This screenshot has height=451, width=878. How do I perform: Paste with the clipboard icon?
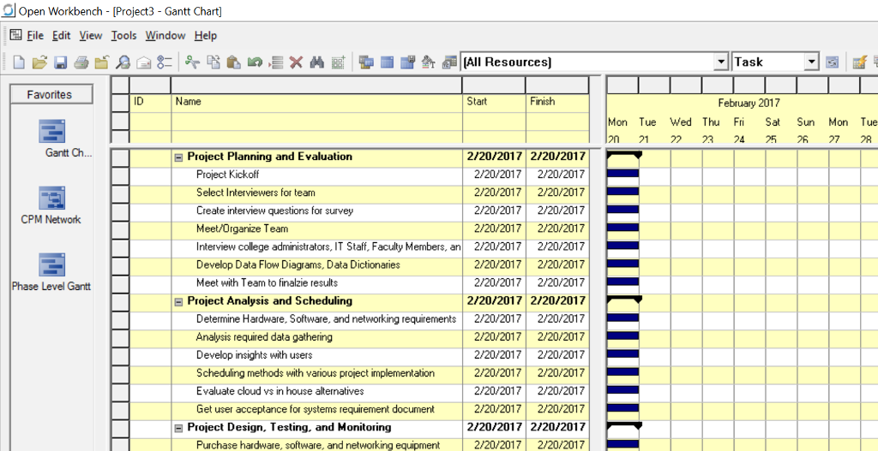233,62
